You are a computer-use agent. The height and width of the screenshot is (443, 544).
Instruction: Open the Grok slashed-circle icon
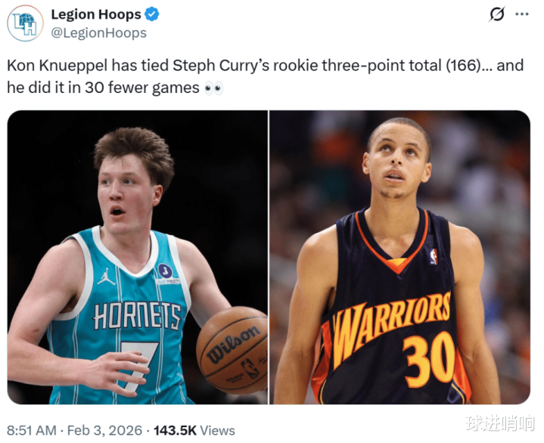click(497, 14)
